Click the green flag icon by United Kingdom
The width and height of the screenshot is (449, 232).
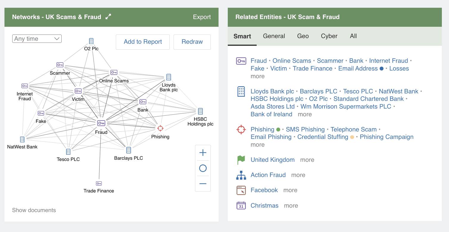tap(241, 160)
